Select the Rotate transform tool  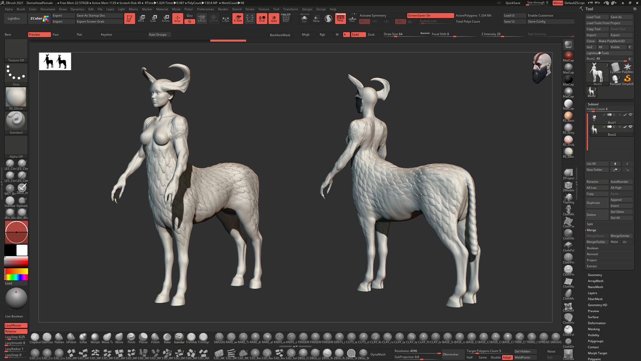pyautogui.click(x=165, y=18)
